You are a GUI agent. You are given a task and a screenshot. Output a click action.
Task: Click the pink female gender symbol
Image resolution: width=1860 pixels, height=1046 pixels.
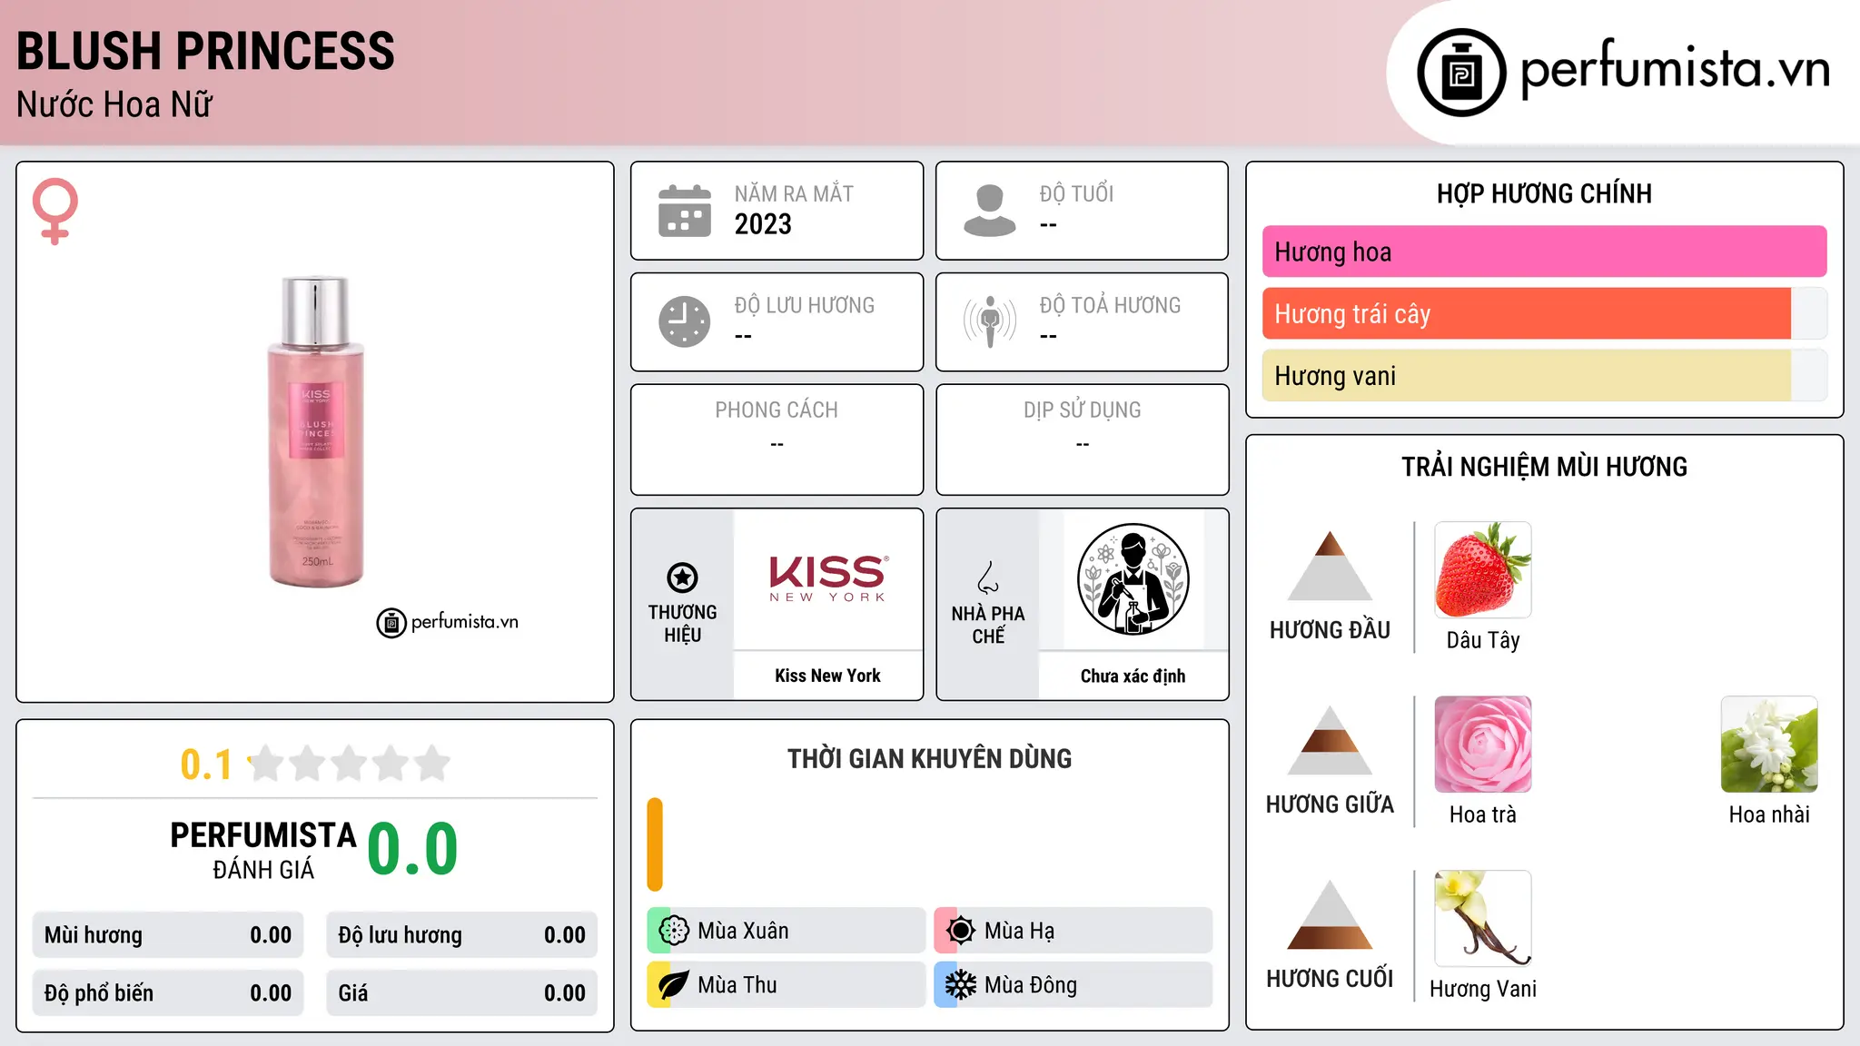click(x=55, y=212)
